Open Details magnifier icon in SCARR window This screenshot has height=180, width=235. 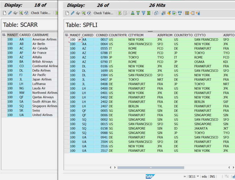21,13
